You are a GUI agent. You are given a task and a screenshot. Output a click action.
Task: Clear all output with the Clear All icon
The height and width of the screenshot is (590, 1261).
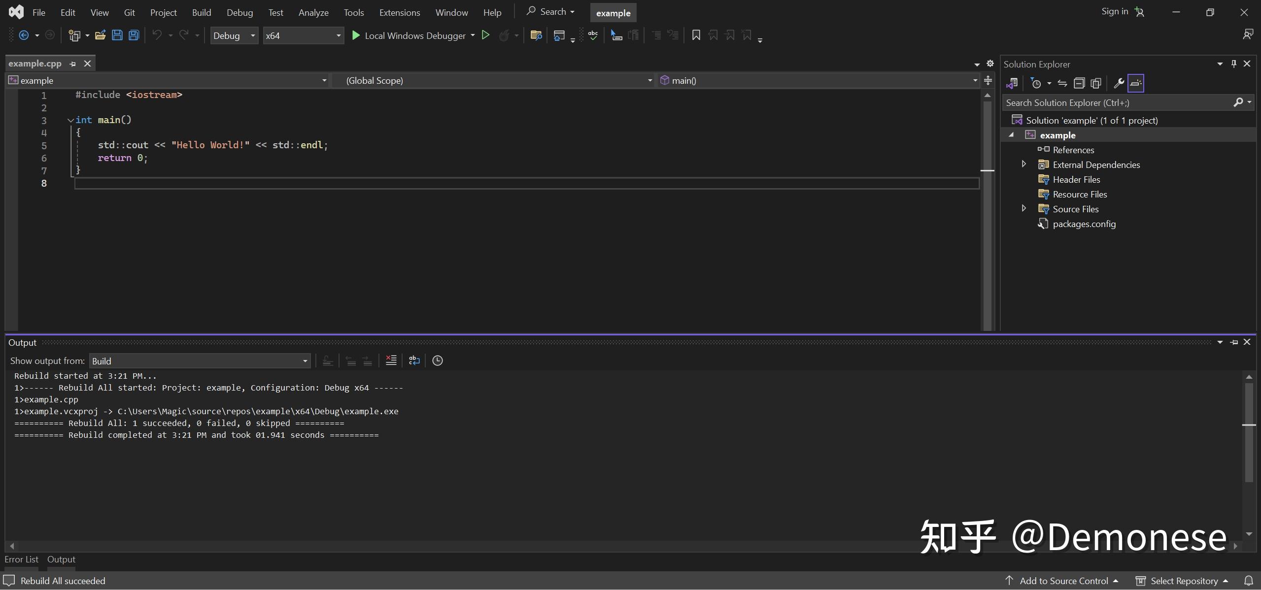[x=390, y=360]
